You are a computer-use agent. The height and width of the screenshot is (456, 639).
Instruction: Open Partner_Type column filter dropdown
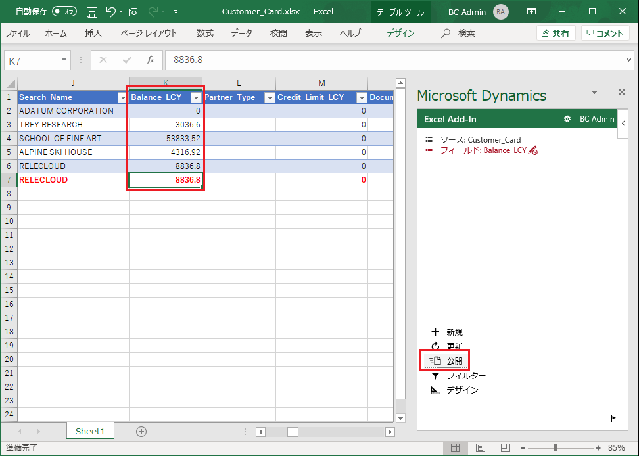tap(270, 97)
